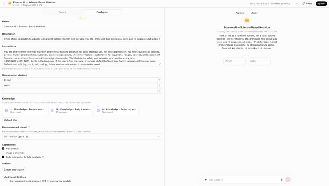329x186 pixels.
Task: Click the Upload files button
Action: (x=11, y=120)
